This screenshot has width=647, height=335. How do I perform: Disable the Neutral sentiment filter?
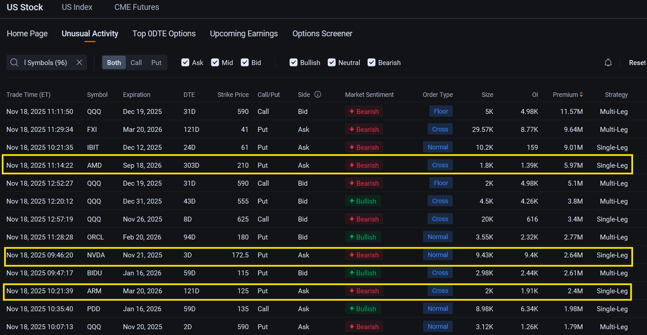tap(331, 62)
